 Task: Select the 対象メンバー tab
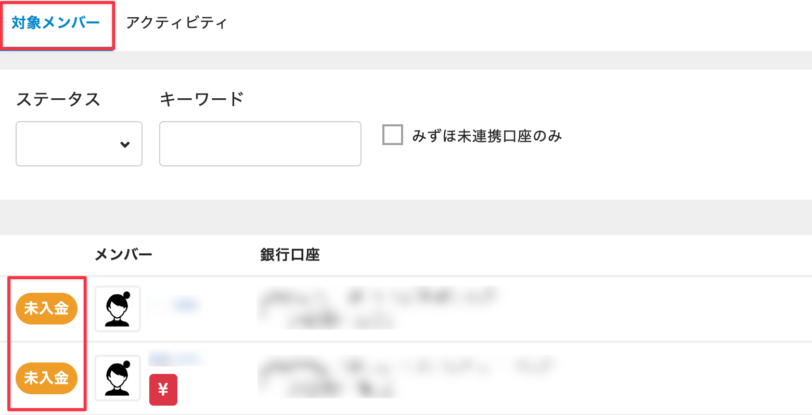(x=56, y=23)
